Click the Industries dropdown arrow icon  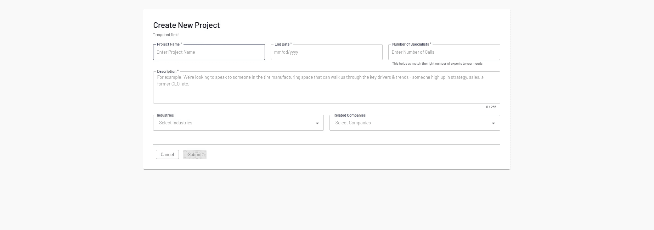(x=317, y=123)
